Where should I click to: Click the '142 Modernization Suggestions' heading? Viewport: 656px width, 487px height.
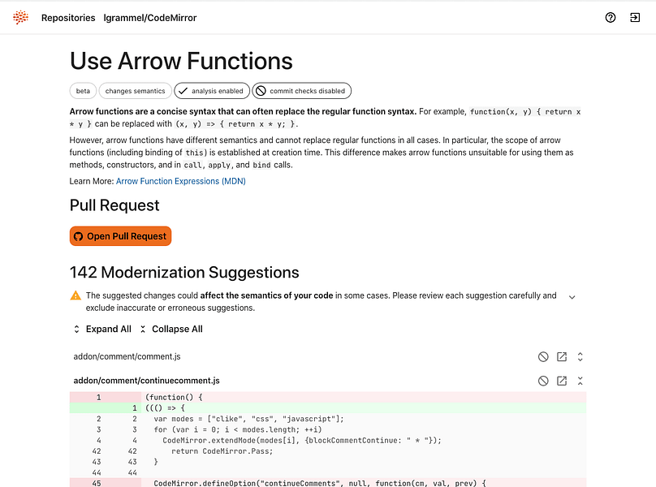click(184, 273)
